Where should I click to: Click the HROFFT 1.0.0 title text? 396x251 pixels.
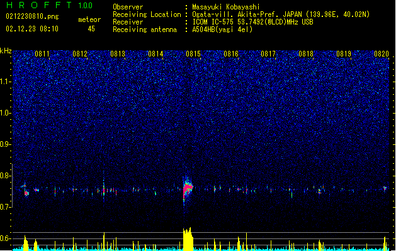(49, 5)
